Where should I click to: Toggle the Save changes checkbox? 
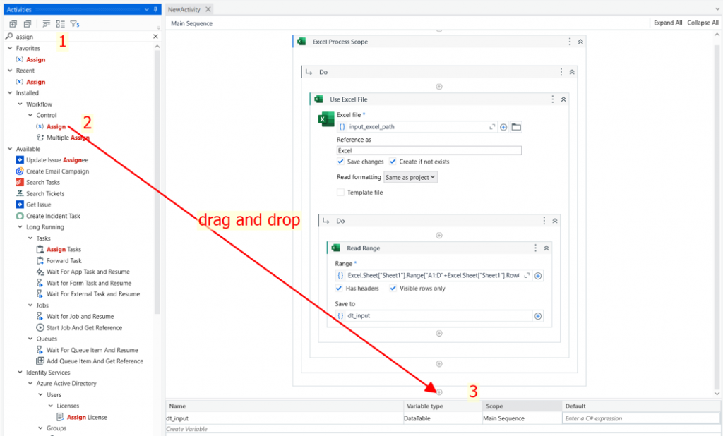tap(340, 162)
